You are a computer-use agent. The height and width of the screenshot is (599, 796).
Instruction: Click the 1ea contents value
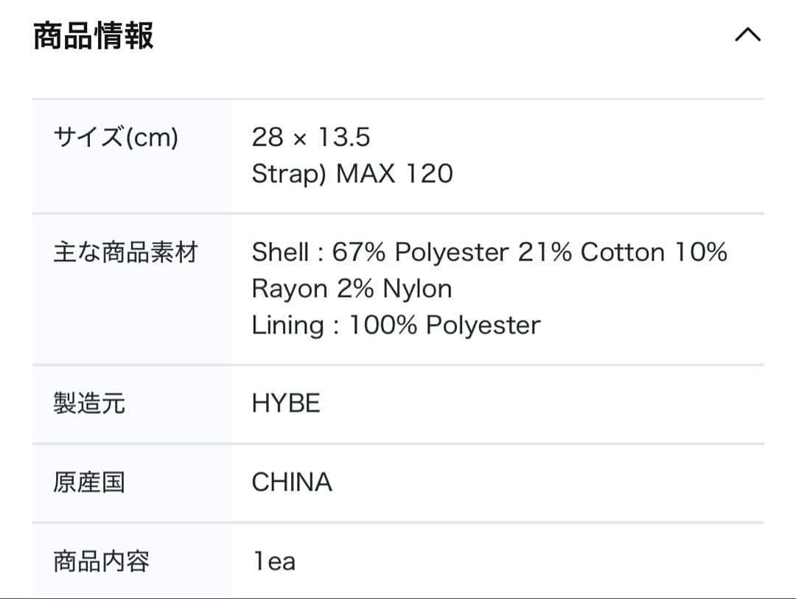pyautogui.click(x=274, y=561)
